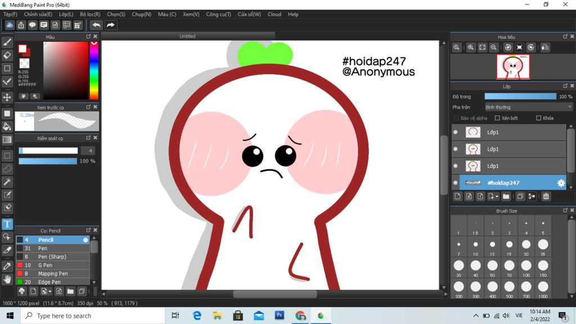Click the canvas horizontal scrollbar

(x=274, y=294)
